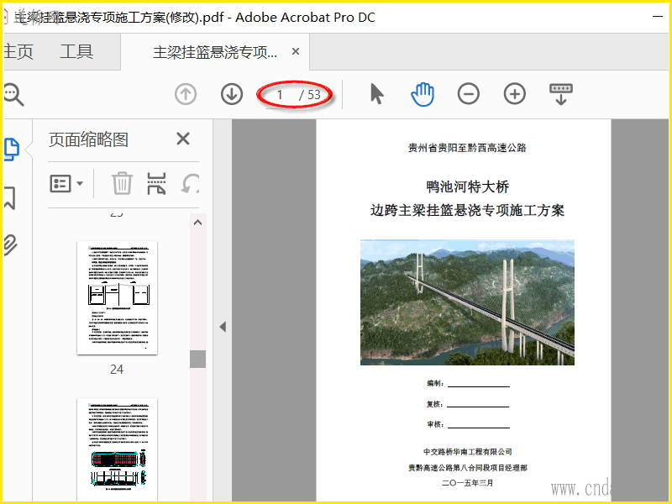
Task: Click the current page number field
Action: (280, 94)
